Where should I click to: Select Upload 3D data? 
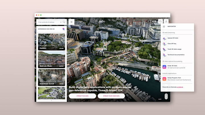[173, 38]
